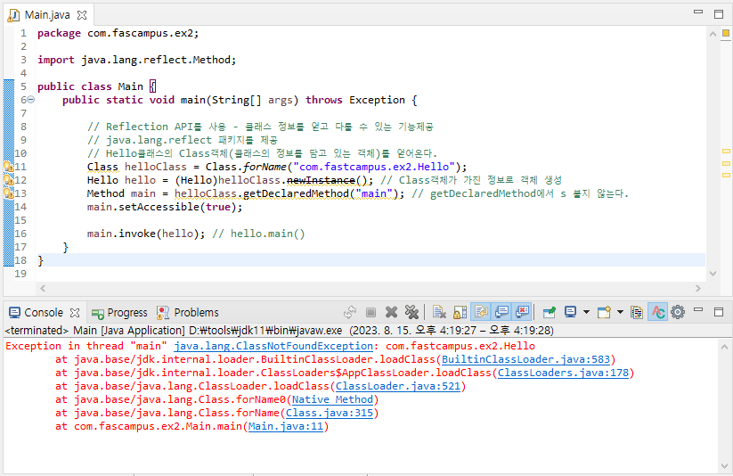Toggle Word Wrap in the console
This screenshot has height=476, width=733.
pos(481,312)
